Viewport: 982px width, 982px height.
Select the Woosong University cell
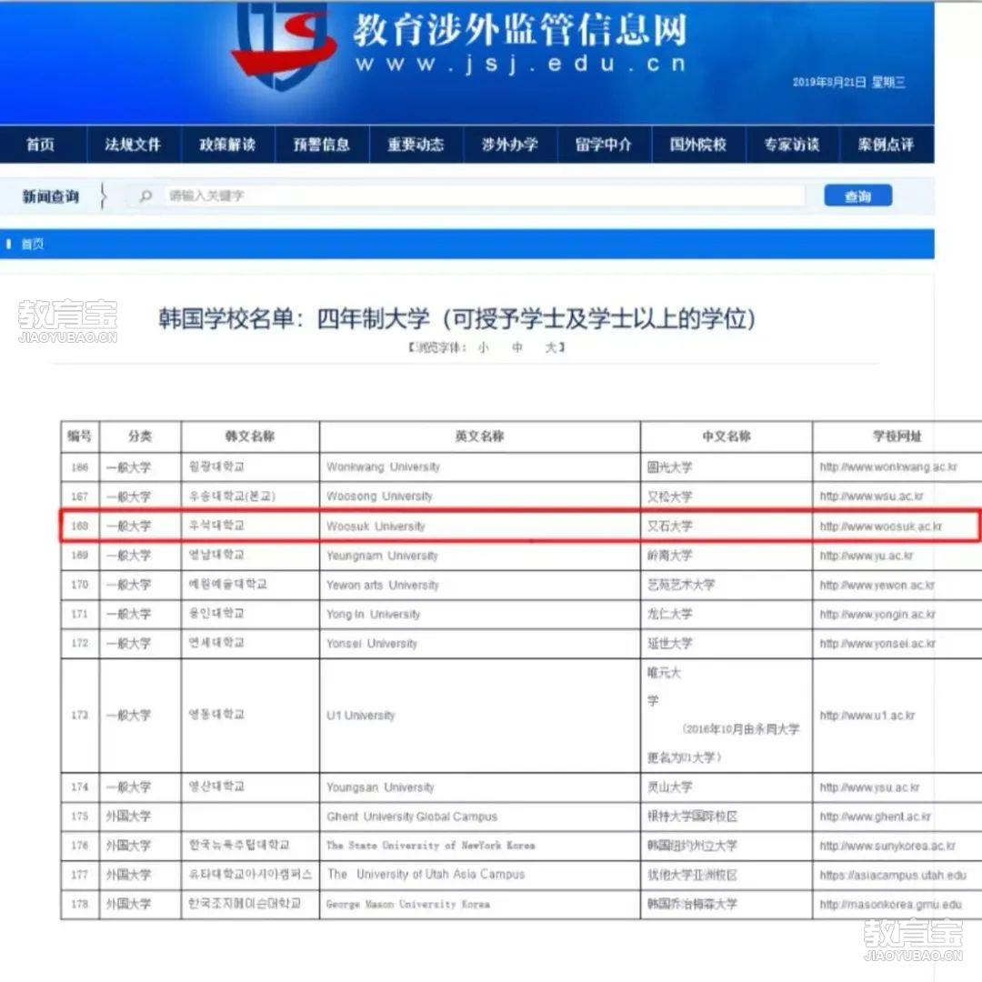click(x=480, y=496)
